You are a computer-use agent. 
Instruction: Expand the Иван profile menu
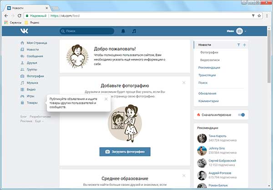pos(237,31)
